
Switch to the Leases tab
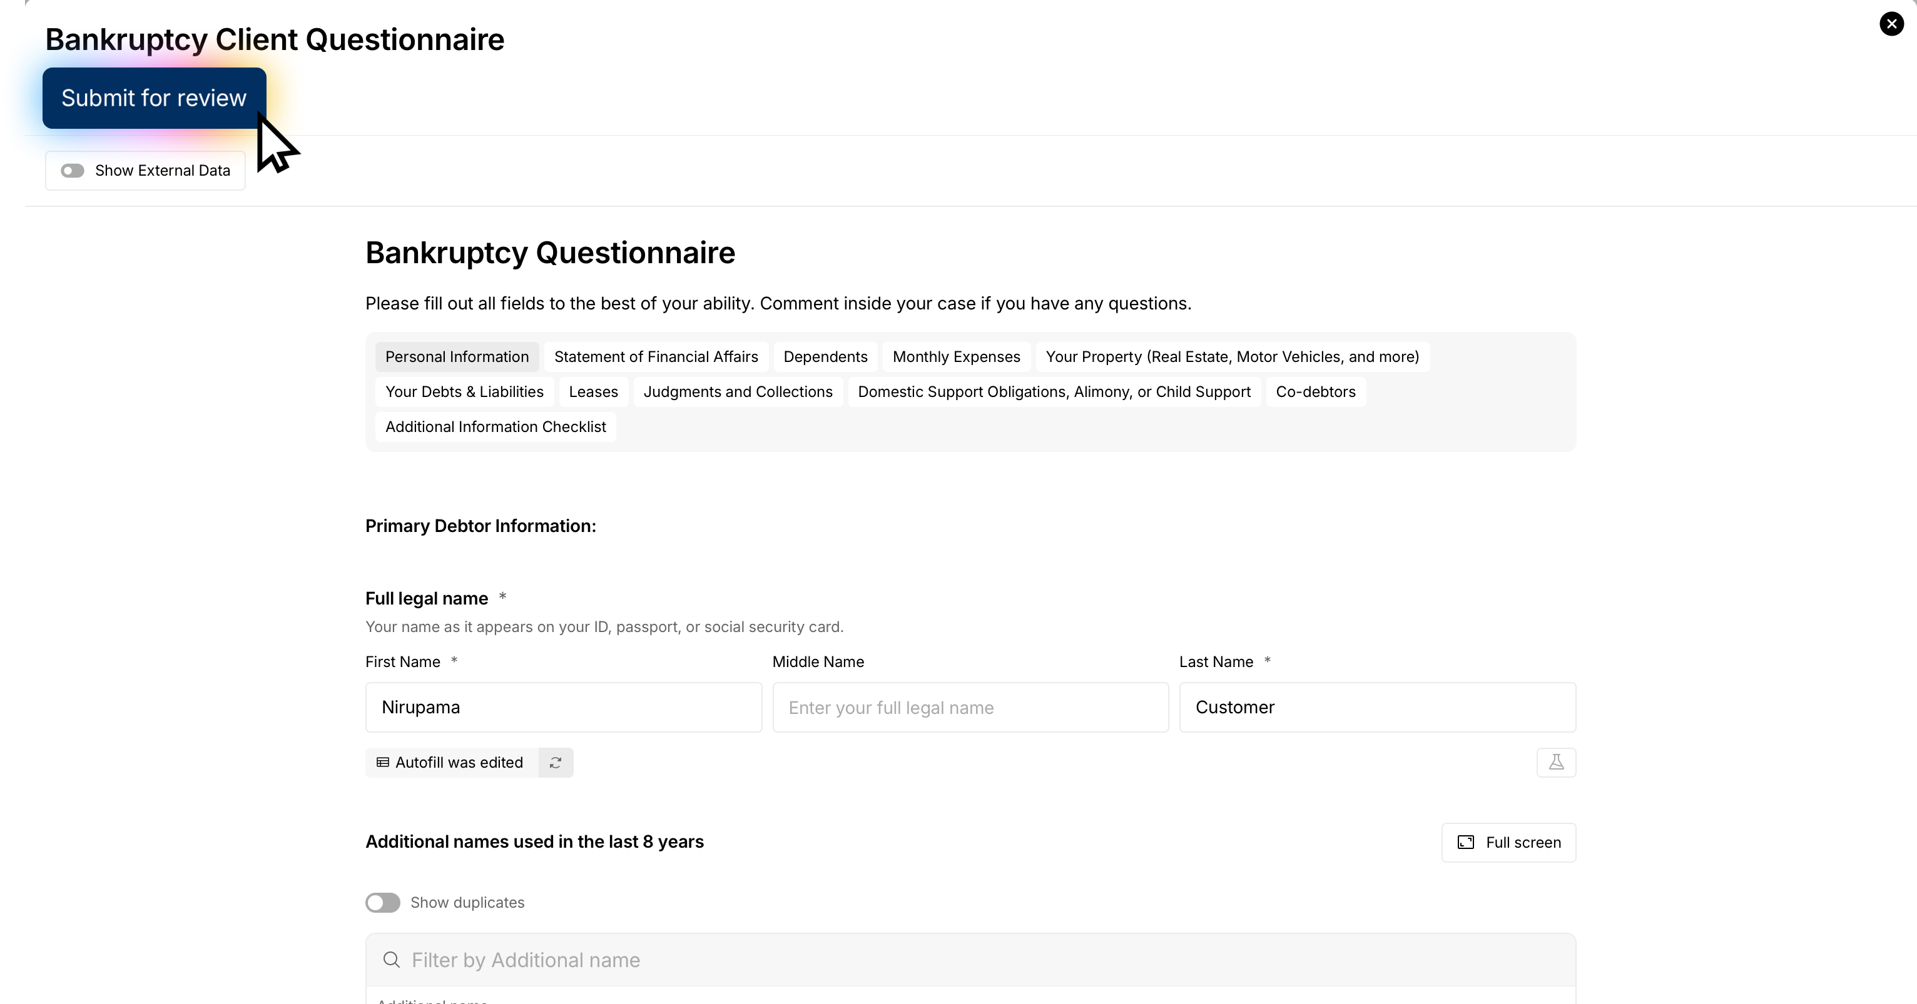(593, 392)
